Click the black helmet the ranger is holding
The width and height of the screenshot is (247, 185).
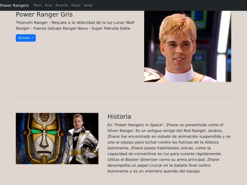tap(89, 146)
